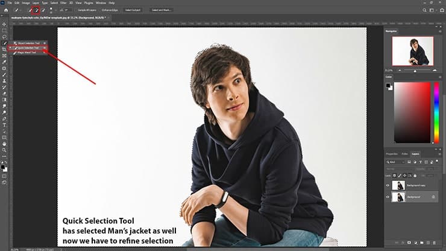Click the Navigator preview thumbnail
Screen dimensions: 446x251
tap(413, 51)
